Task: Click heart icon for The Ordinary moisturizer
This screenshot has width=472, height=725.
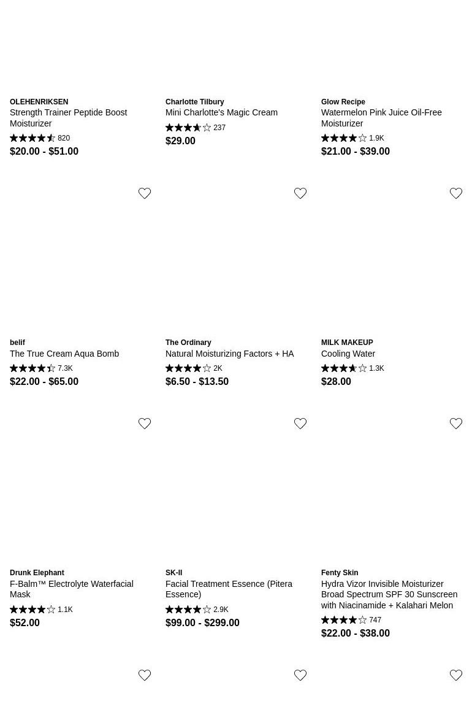Action: click(300, 193)
